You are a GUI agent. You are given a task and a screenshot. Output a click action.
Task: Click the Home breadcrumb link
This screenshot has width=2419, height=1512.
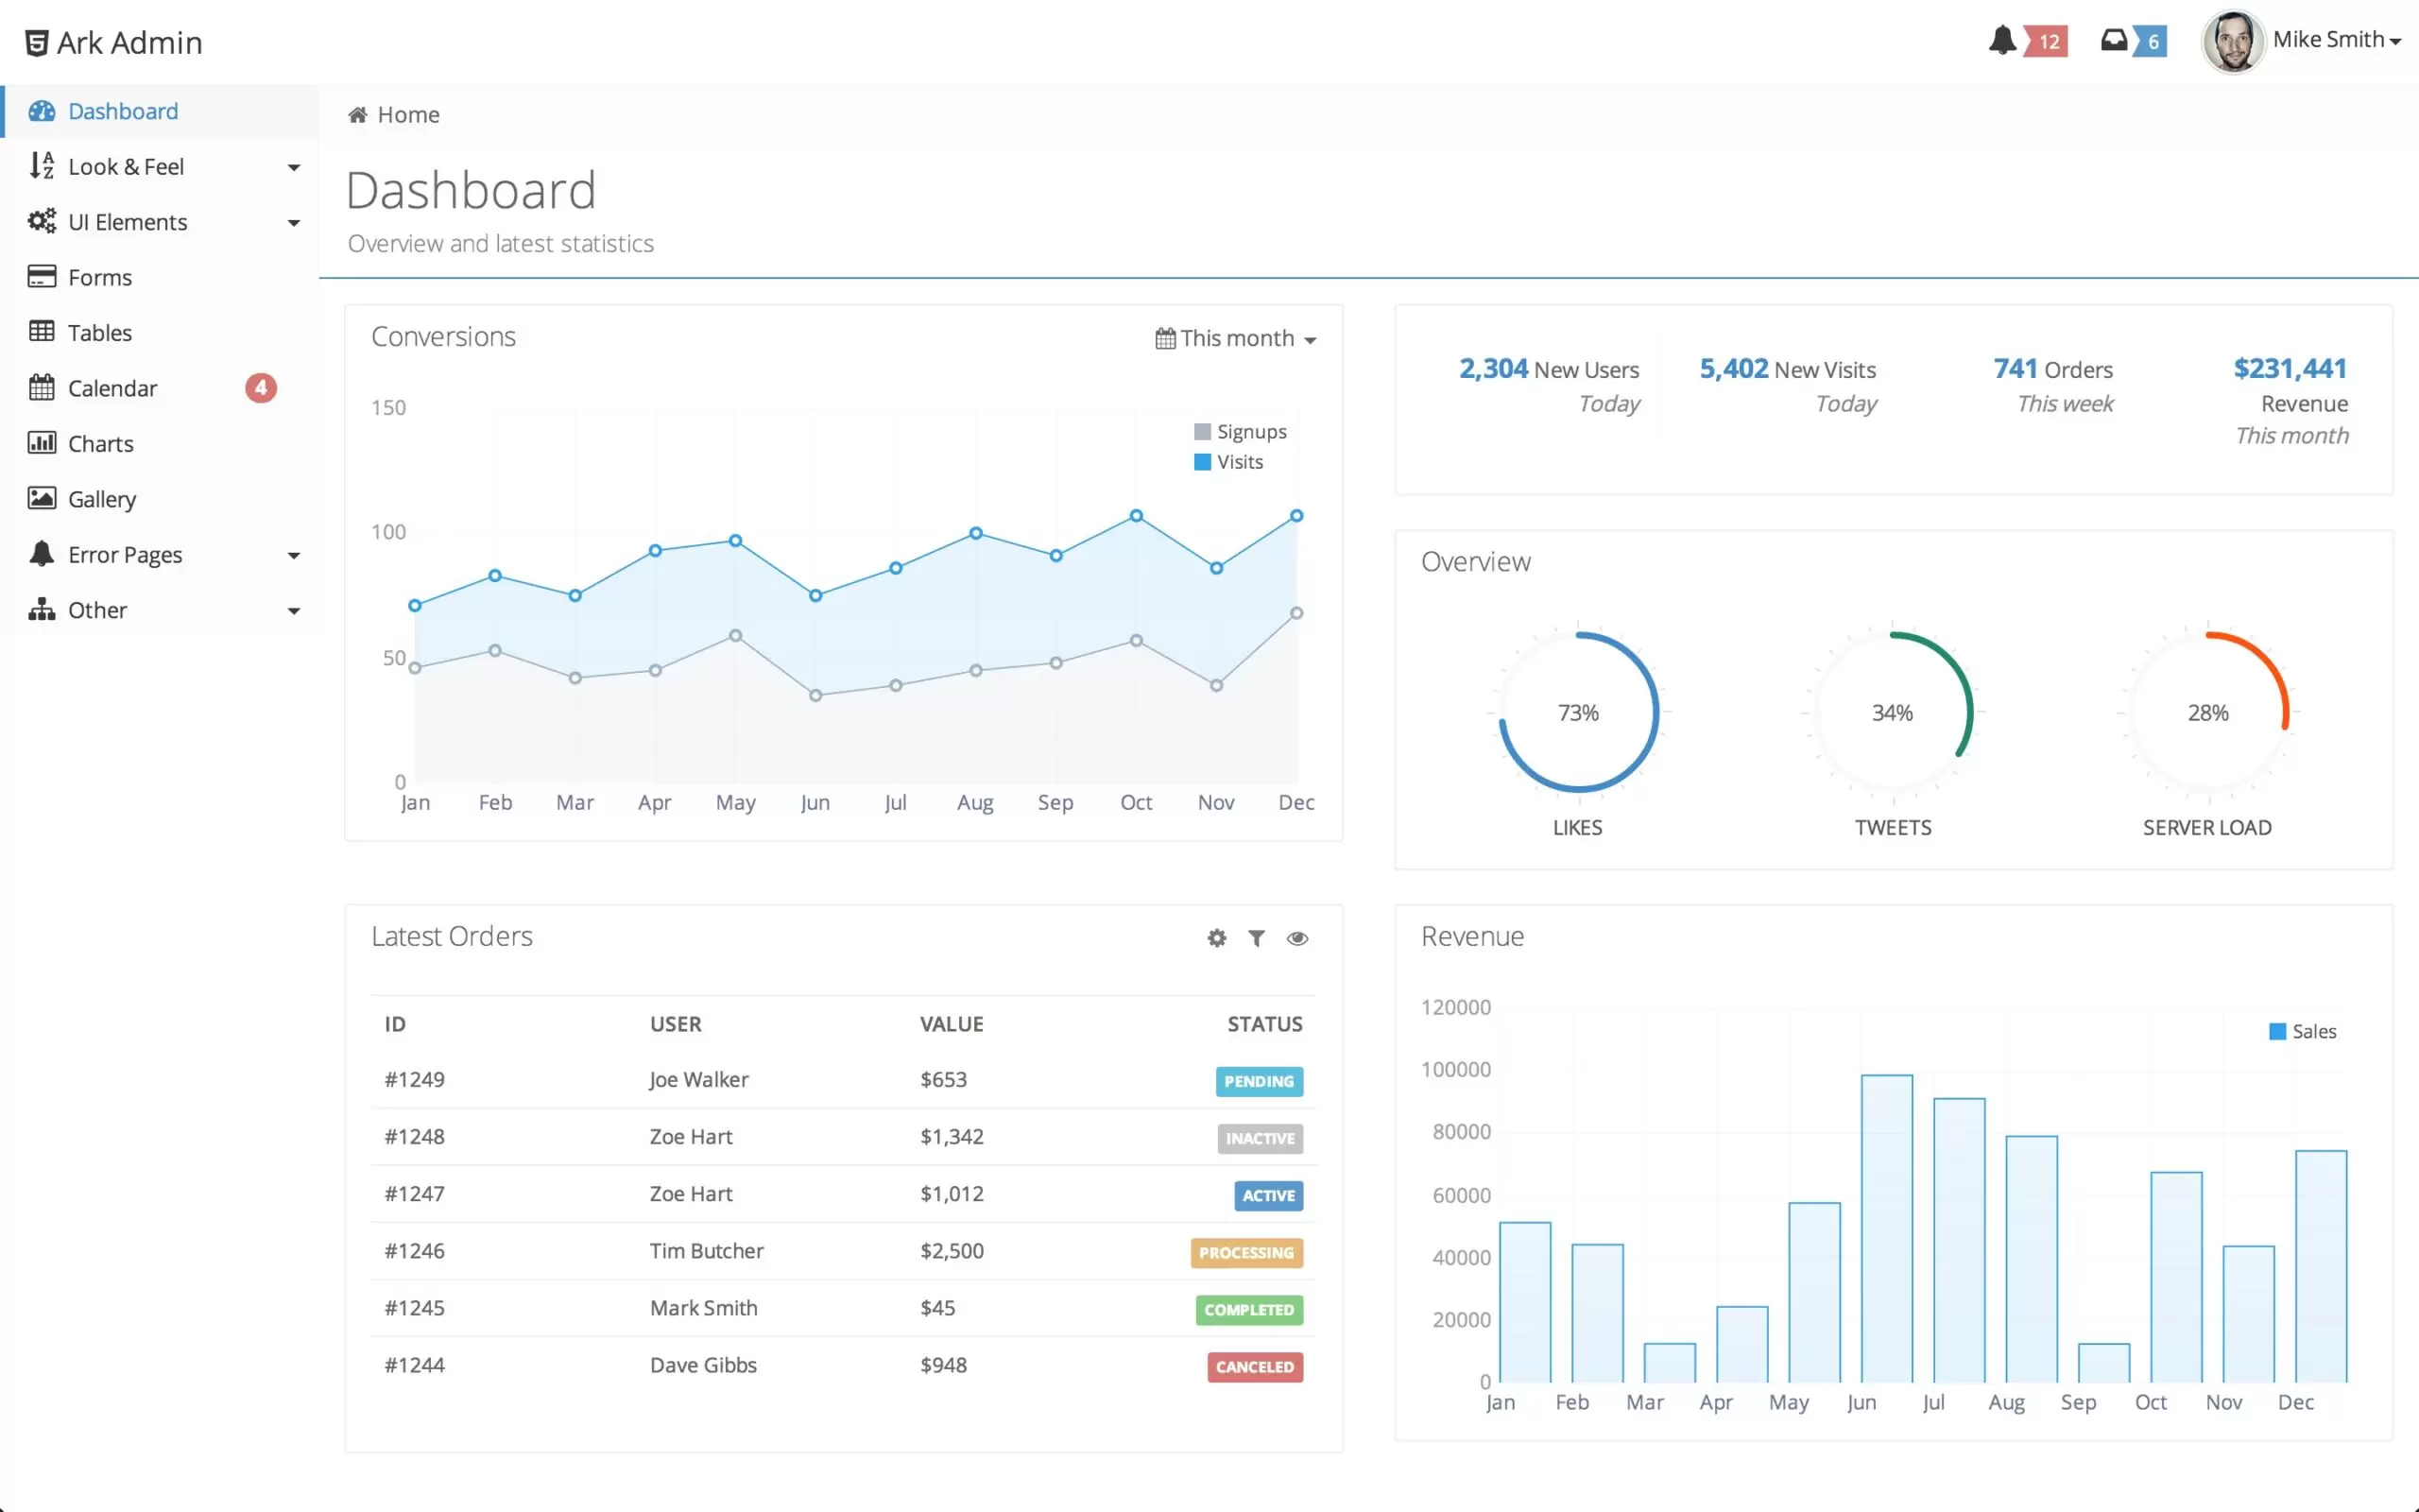coord(408,115)
